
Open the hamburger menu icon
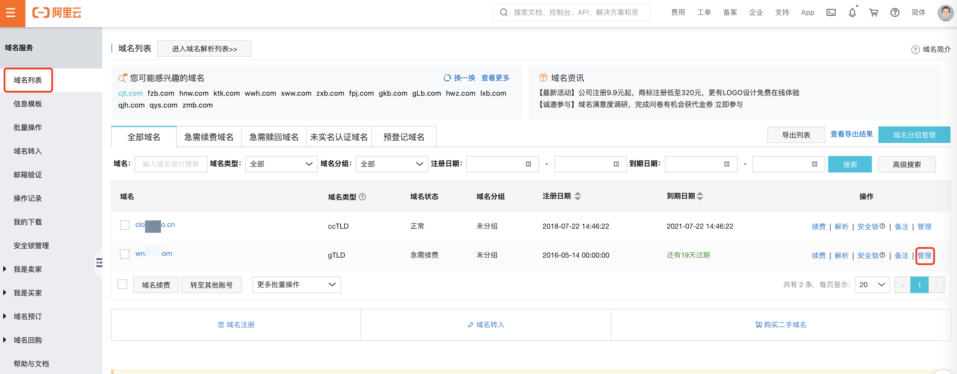[11, 13]
